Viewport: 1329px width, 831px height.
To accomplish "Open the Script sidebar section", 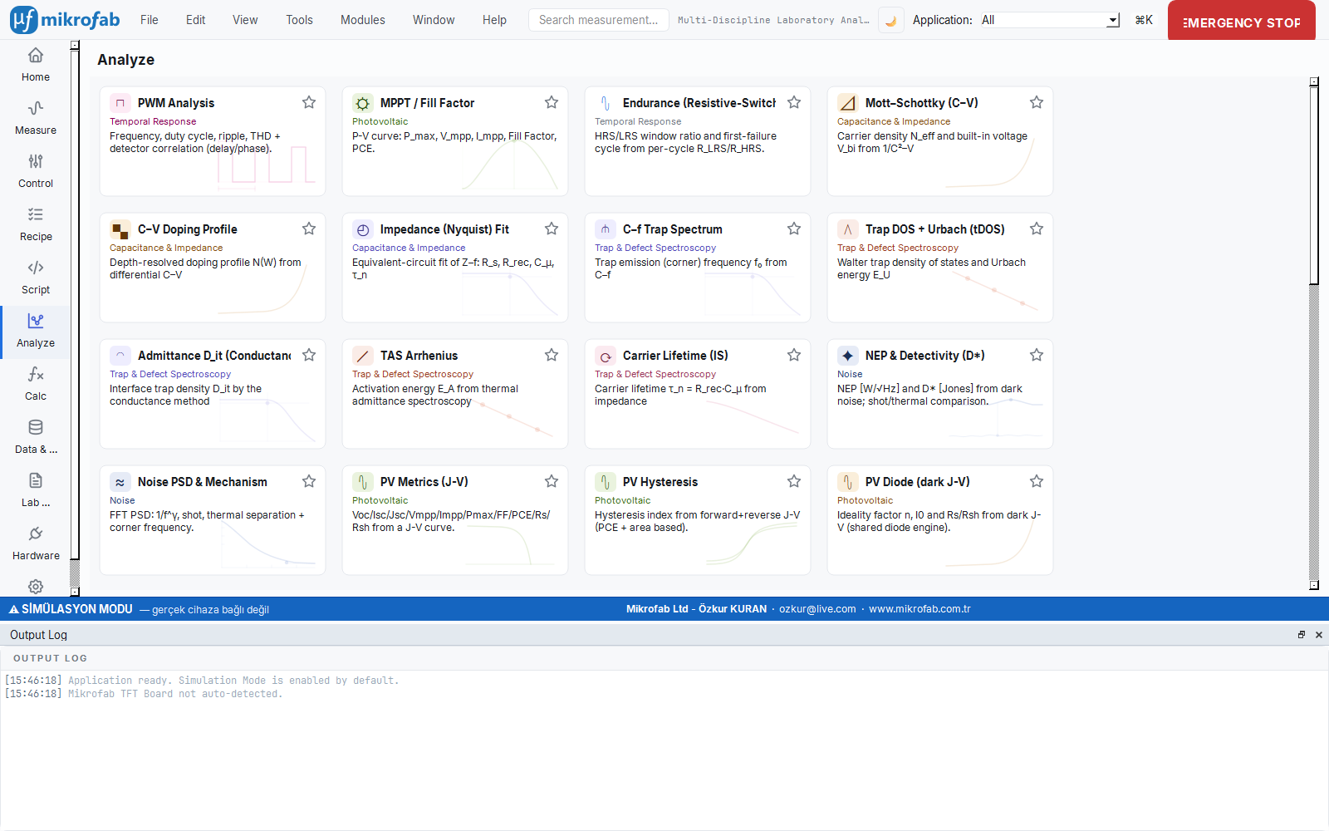I will pyautogui.click(x=36, y=278).
